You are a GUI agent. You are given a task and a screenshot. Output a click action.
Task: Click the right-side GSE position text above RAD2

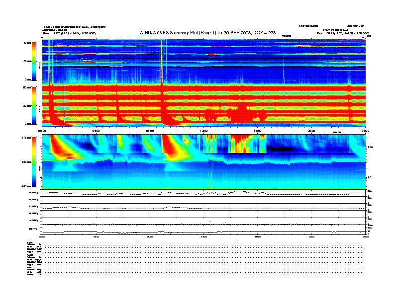click(343, 33)
